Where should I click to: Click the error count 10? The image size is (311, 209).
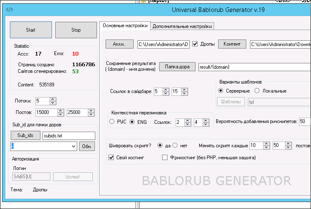tap(75, 53)
